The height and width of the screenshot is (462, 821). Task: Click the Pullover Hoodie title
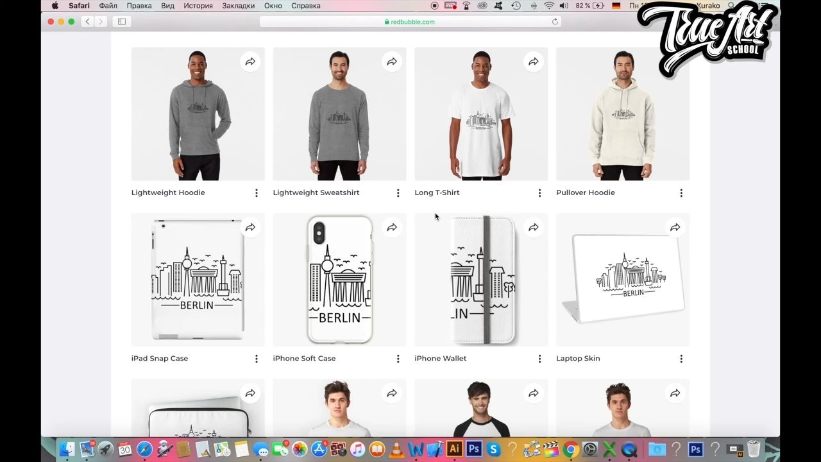point(586,193)
